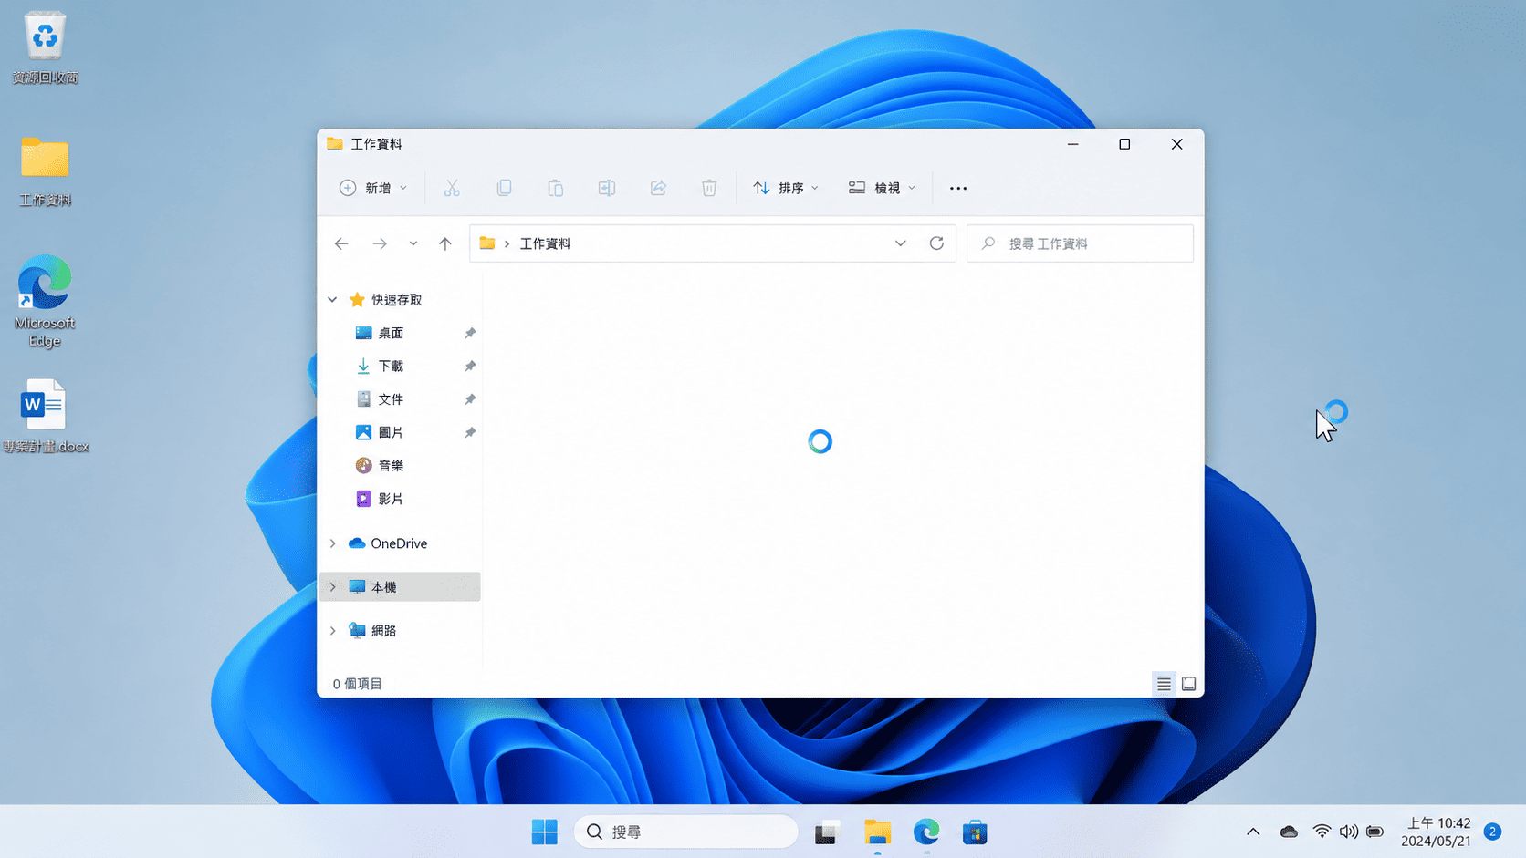Image resolution: width=1526 pixels, height=858 pixels.
Task: Expand the OneDrive tree node
Action: click(332, 543)
